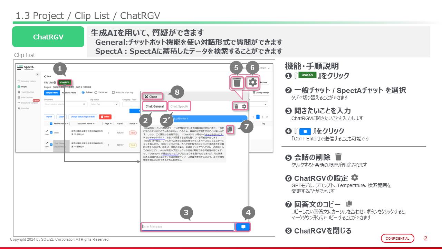
Task: Open Rule Creation from the sidebar
Action: pyautogui.click(x=28, y=98)
